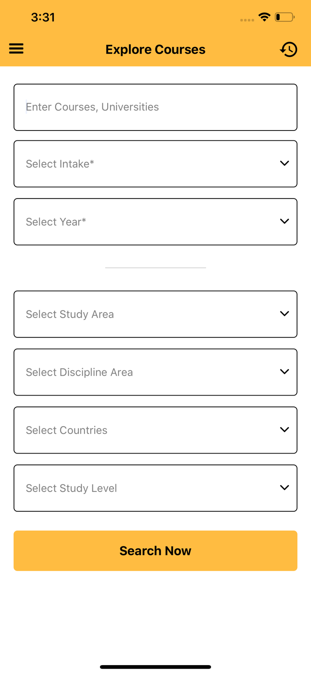Expand the Select Discipline Area dropdown

coord(155,372)
